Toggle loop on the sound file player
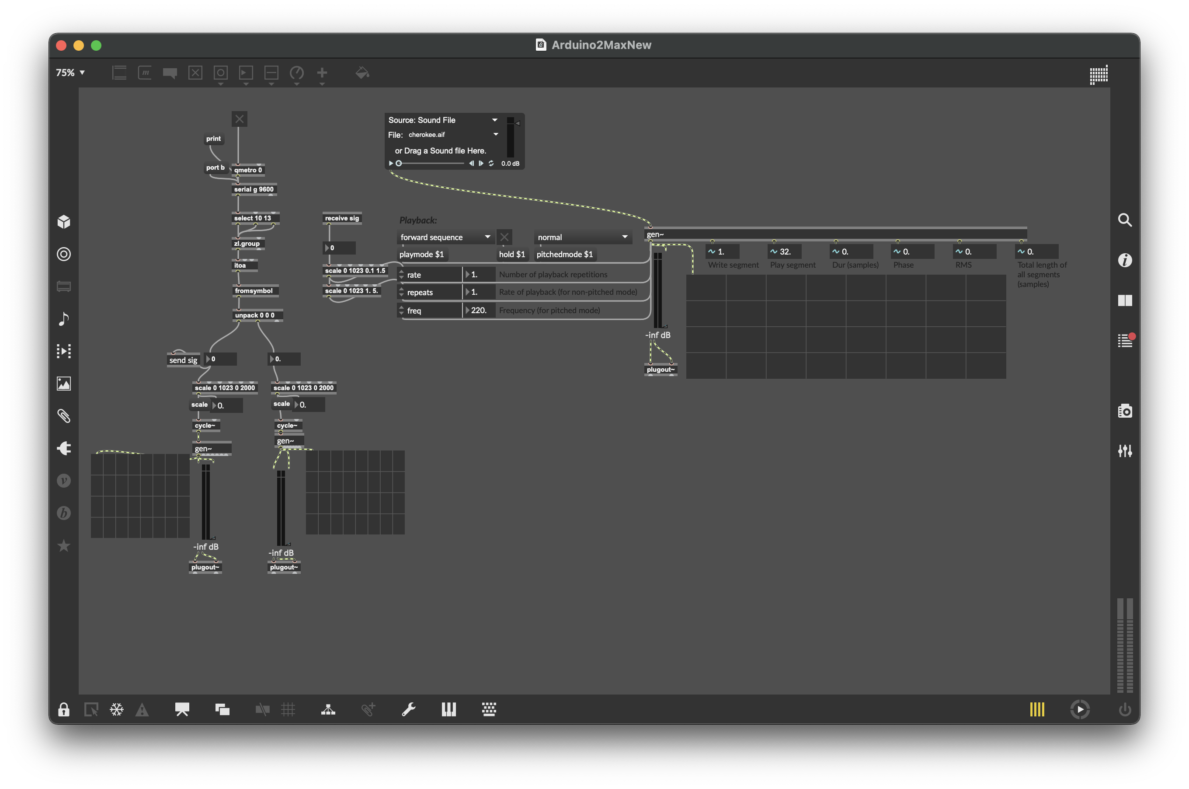 pyautogui.click(x=491, y=163)
